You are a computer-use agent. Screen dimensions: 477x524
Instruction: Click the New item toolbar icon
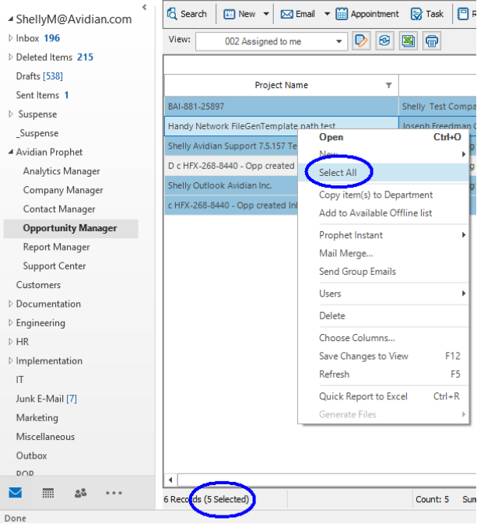tap(229, 14)
